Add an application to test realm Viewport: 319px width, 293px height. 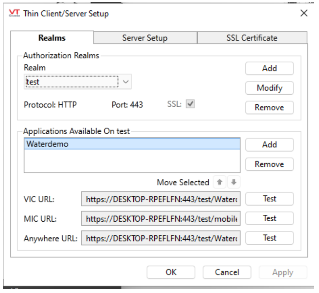tap(269, 145)
